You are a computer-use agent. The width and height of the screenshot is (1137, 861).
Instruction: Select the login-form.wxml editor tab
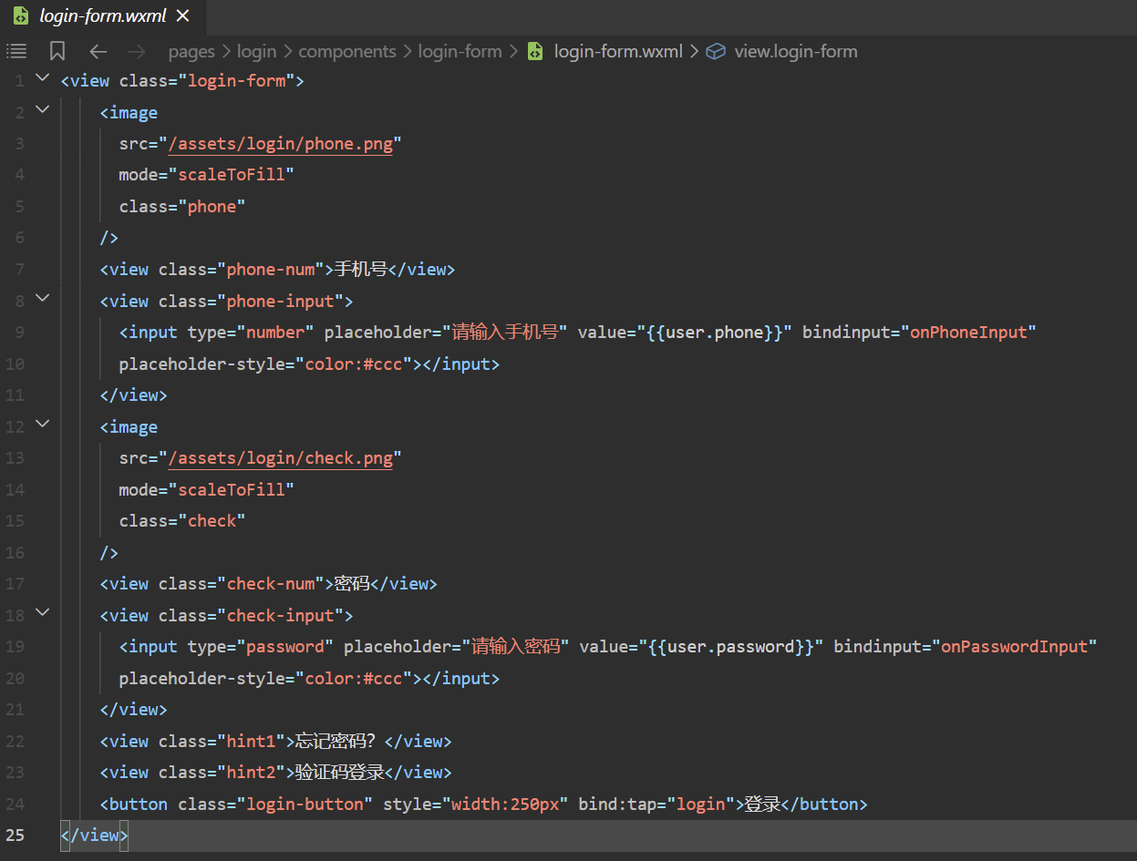point(103,16)
